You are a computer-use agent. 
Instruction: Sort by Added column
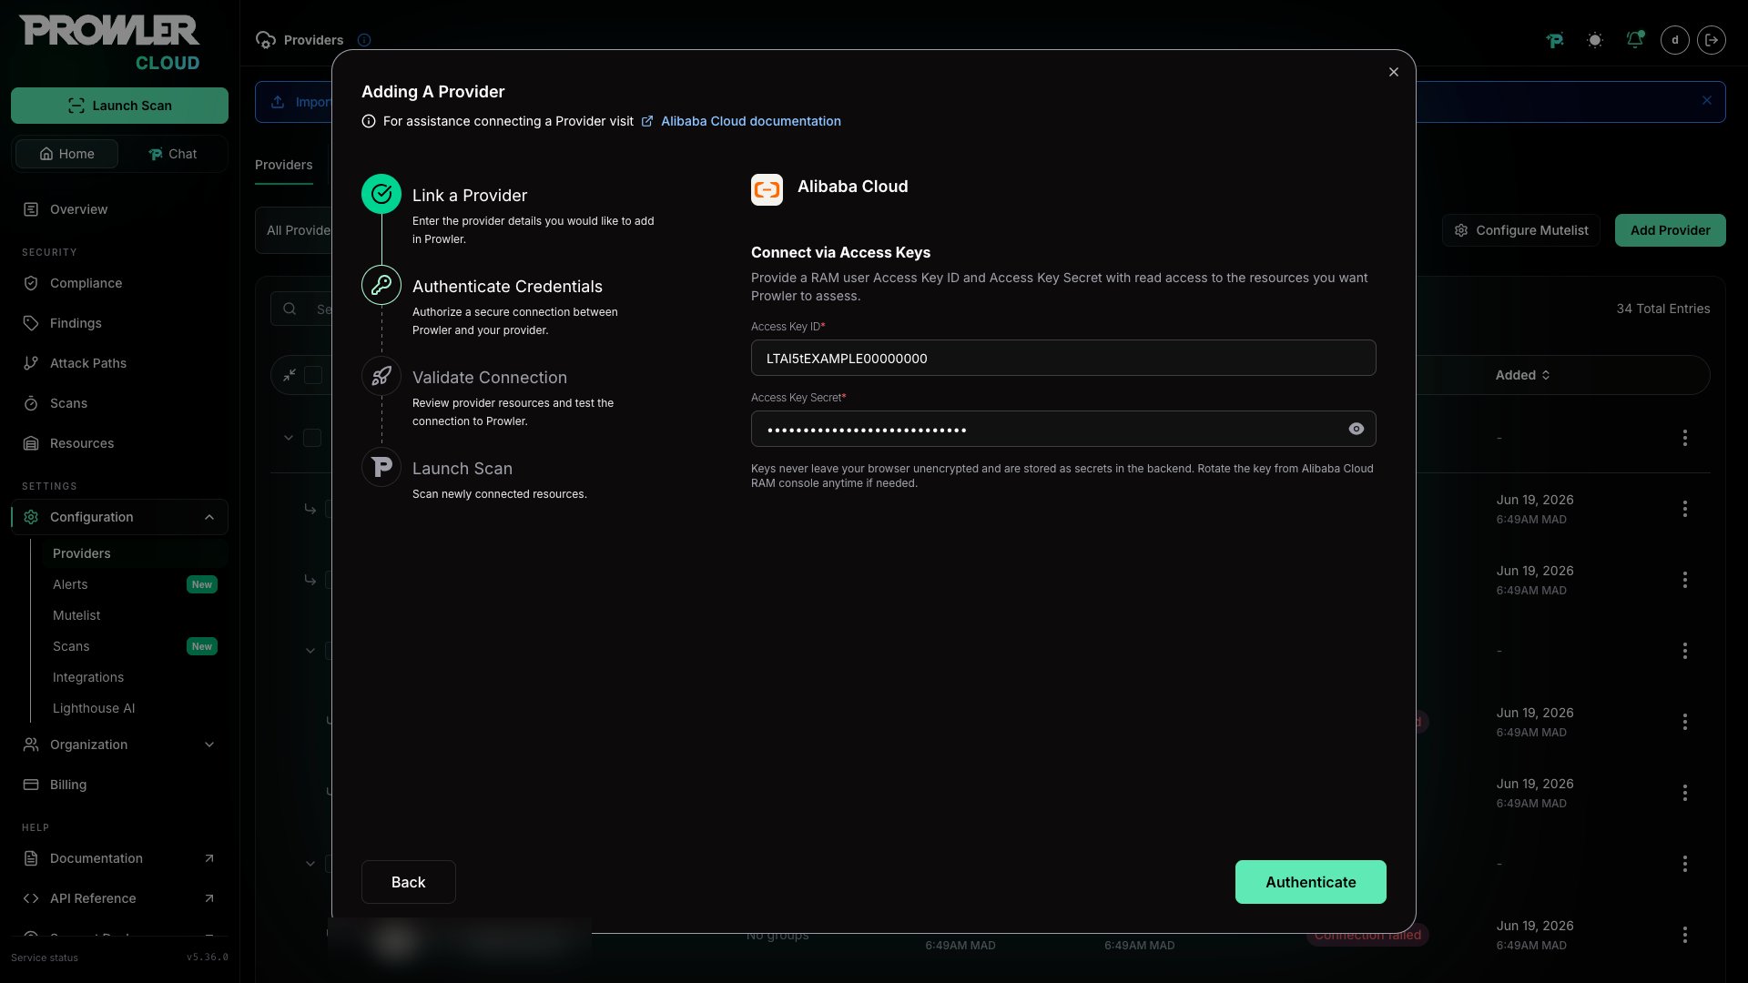point(1522,375)
